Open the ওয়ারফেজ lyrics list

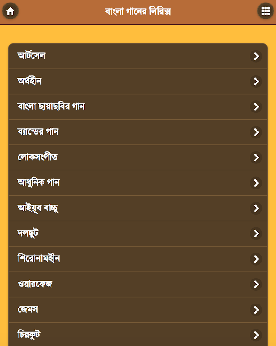[x=35, y=284]
